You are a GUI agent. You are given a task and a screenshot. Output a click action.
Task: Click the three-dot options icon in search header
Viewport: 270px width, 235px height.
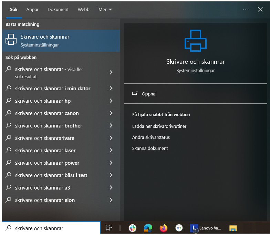[246, 10]
